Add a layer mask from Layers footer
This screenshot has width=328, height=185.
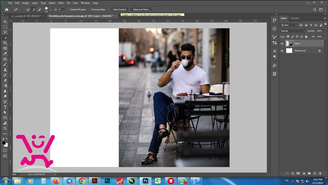pos(298,173)
